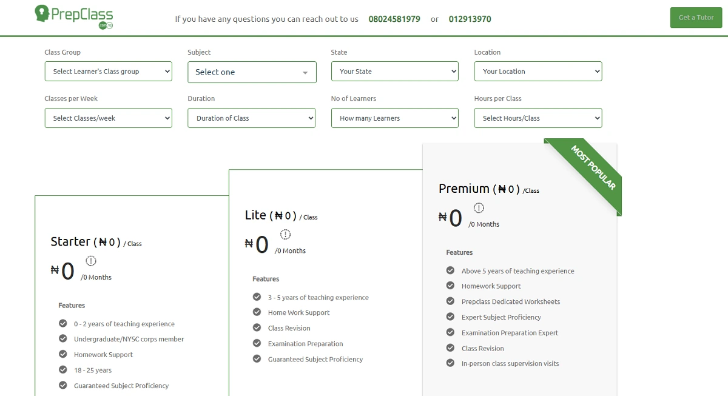Image resolution: width=728 pixels, height=396 pixels.
Task: Open the Class Group dropdown
Action: 108,72
